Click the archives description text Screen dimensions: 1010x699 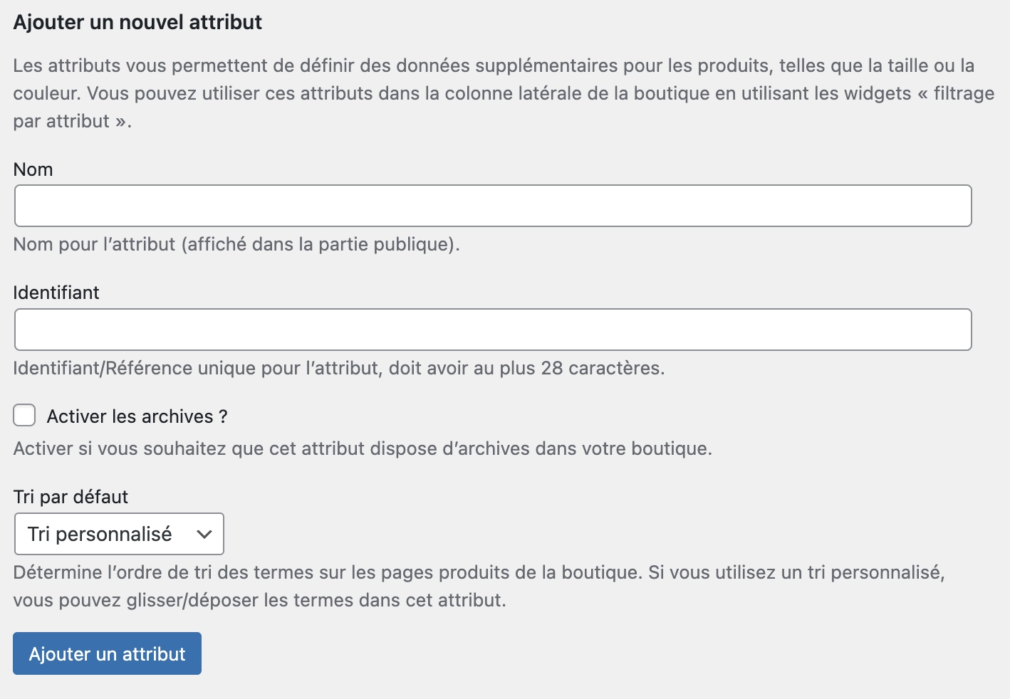coord(363,448)
